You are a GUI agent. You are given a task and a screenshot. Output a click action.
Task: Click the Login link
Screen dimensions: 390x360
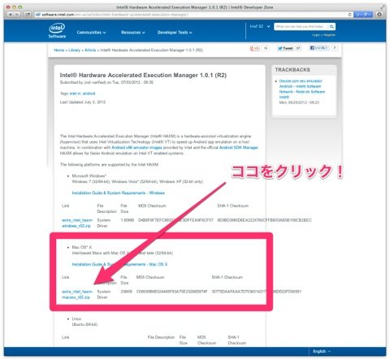[315, 35]
